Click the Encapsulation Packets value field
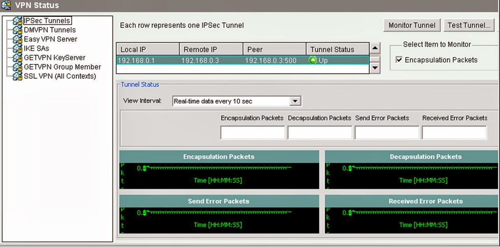The height and width of the screenshot is (247, 500). (253, 132)
